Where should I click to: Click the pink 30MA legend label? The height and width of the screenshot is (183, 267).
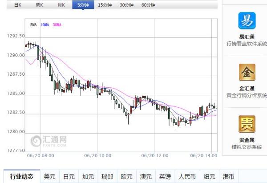point(57,25)
